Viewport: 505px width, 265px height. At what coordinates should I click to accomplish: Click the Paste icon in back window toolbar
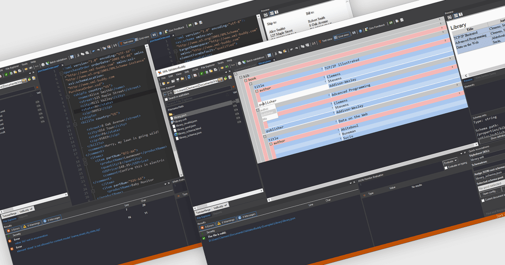click(x=87, y=53)
